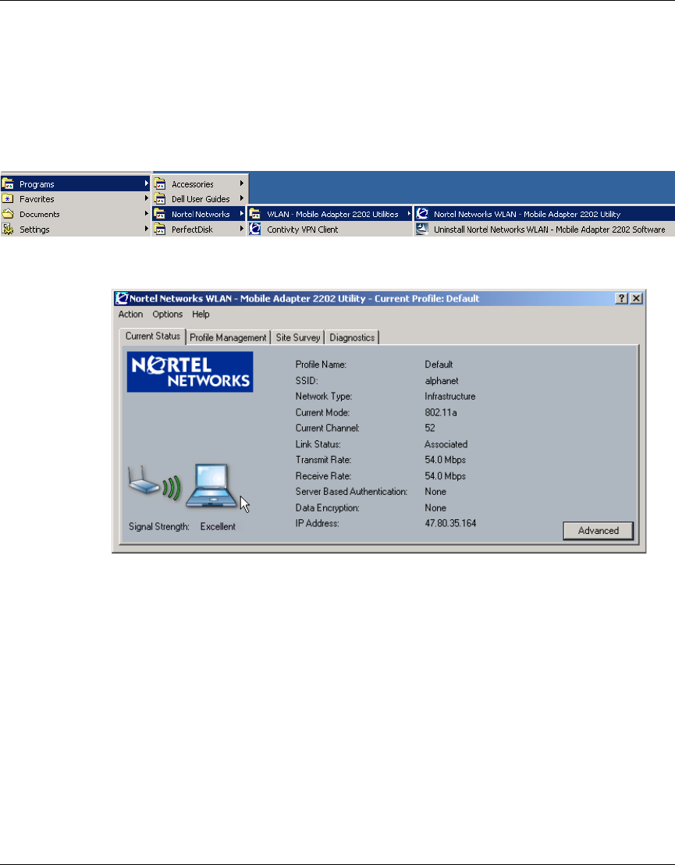Expand the Favorites submenu arrow
This screenshot has height=865, width=675.
tap(147, 198)
